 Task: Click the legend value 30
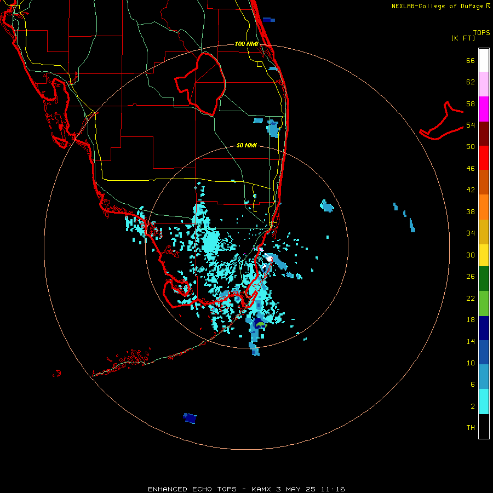click(x=471, y=255)
